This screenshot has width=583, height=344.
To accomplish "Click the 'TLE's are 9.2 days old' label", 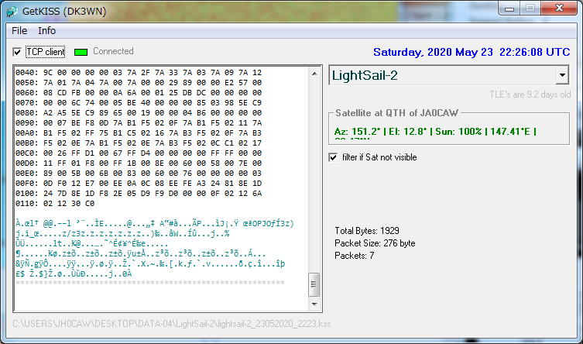I will (530, 95).
